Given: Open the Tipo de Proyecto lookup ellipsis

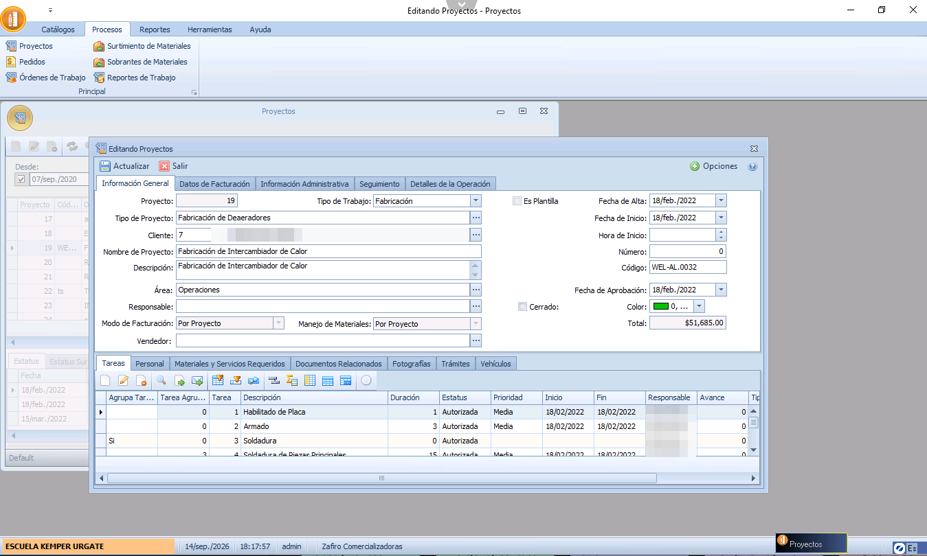Looking at the screenshot, I should (476, 218).
